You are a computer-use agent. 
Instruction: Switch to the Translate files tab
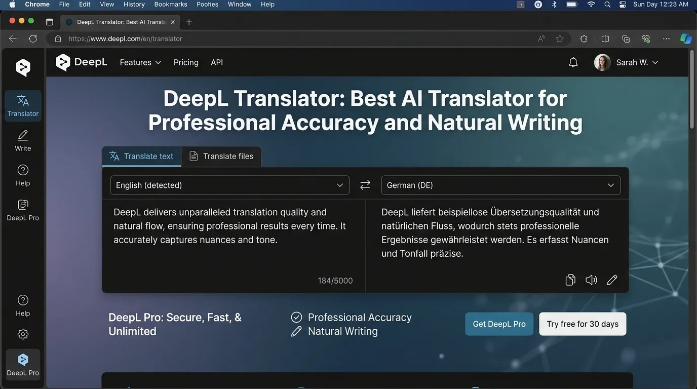click(x=221, y=156)
